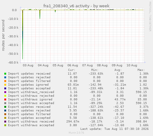The image size is (153, 136).
Task: Click the 07 Aug x-axis label
Action: click(87, 65)
